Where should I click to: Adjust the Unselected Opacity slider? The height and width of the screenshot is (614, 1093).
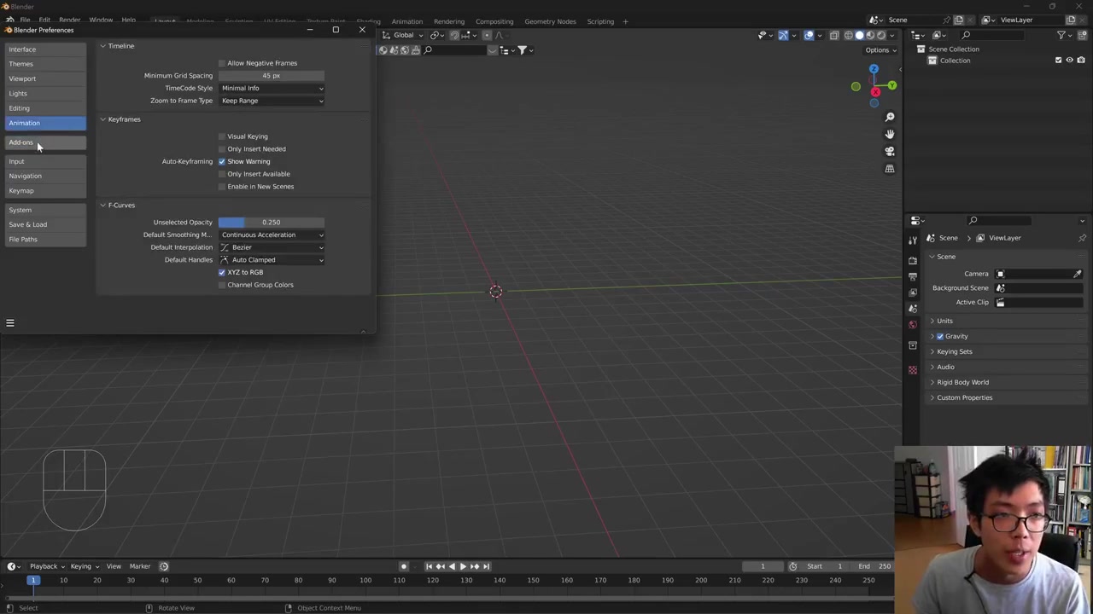point(272,223)
